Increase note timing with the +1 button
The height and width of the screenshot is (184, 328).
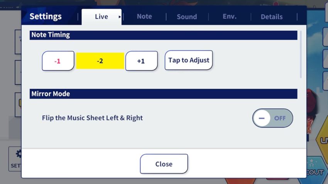click(141, 61)
